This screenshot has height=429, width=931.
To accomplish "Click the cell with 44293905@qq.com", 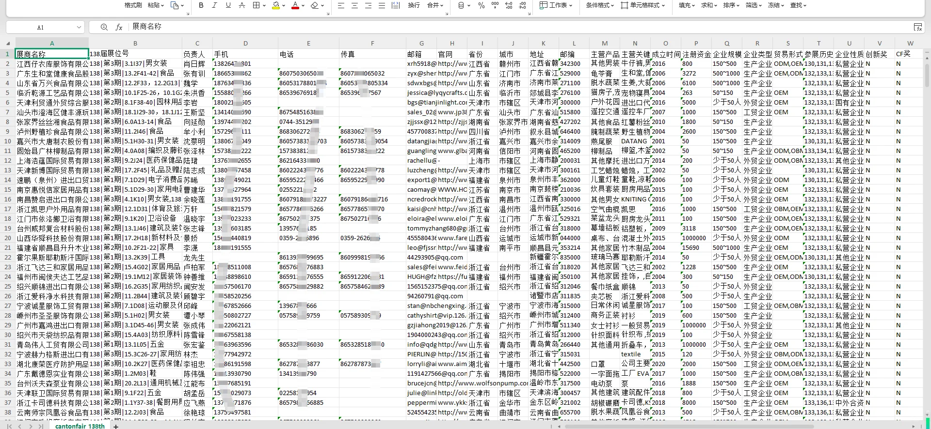I will (421, 257).
